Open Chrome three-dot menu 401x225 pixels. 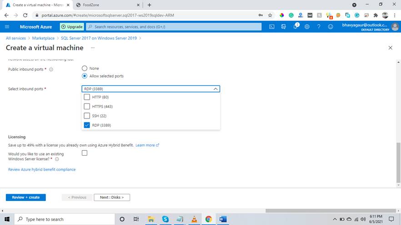395,15
